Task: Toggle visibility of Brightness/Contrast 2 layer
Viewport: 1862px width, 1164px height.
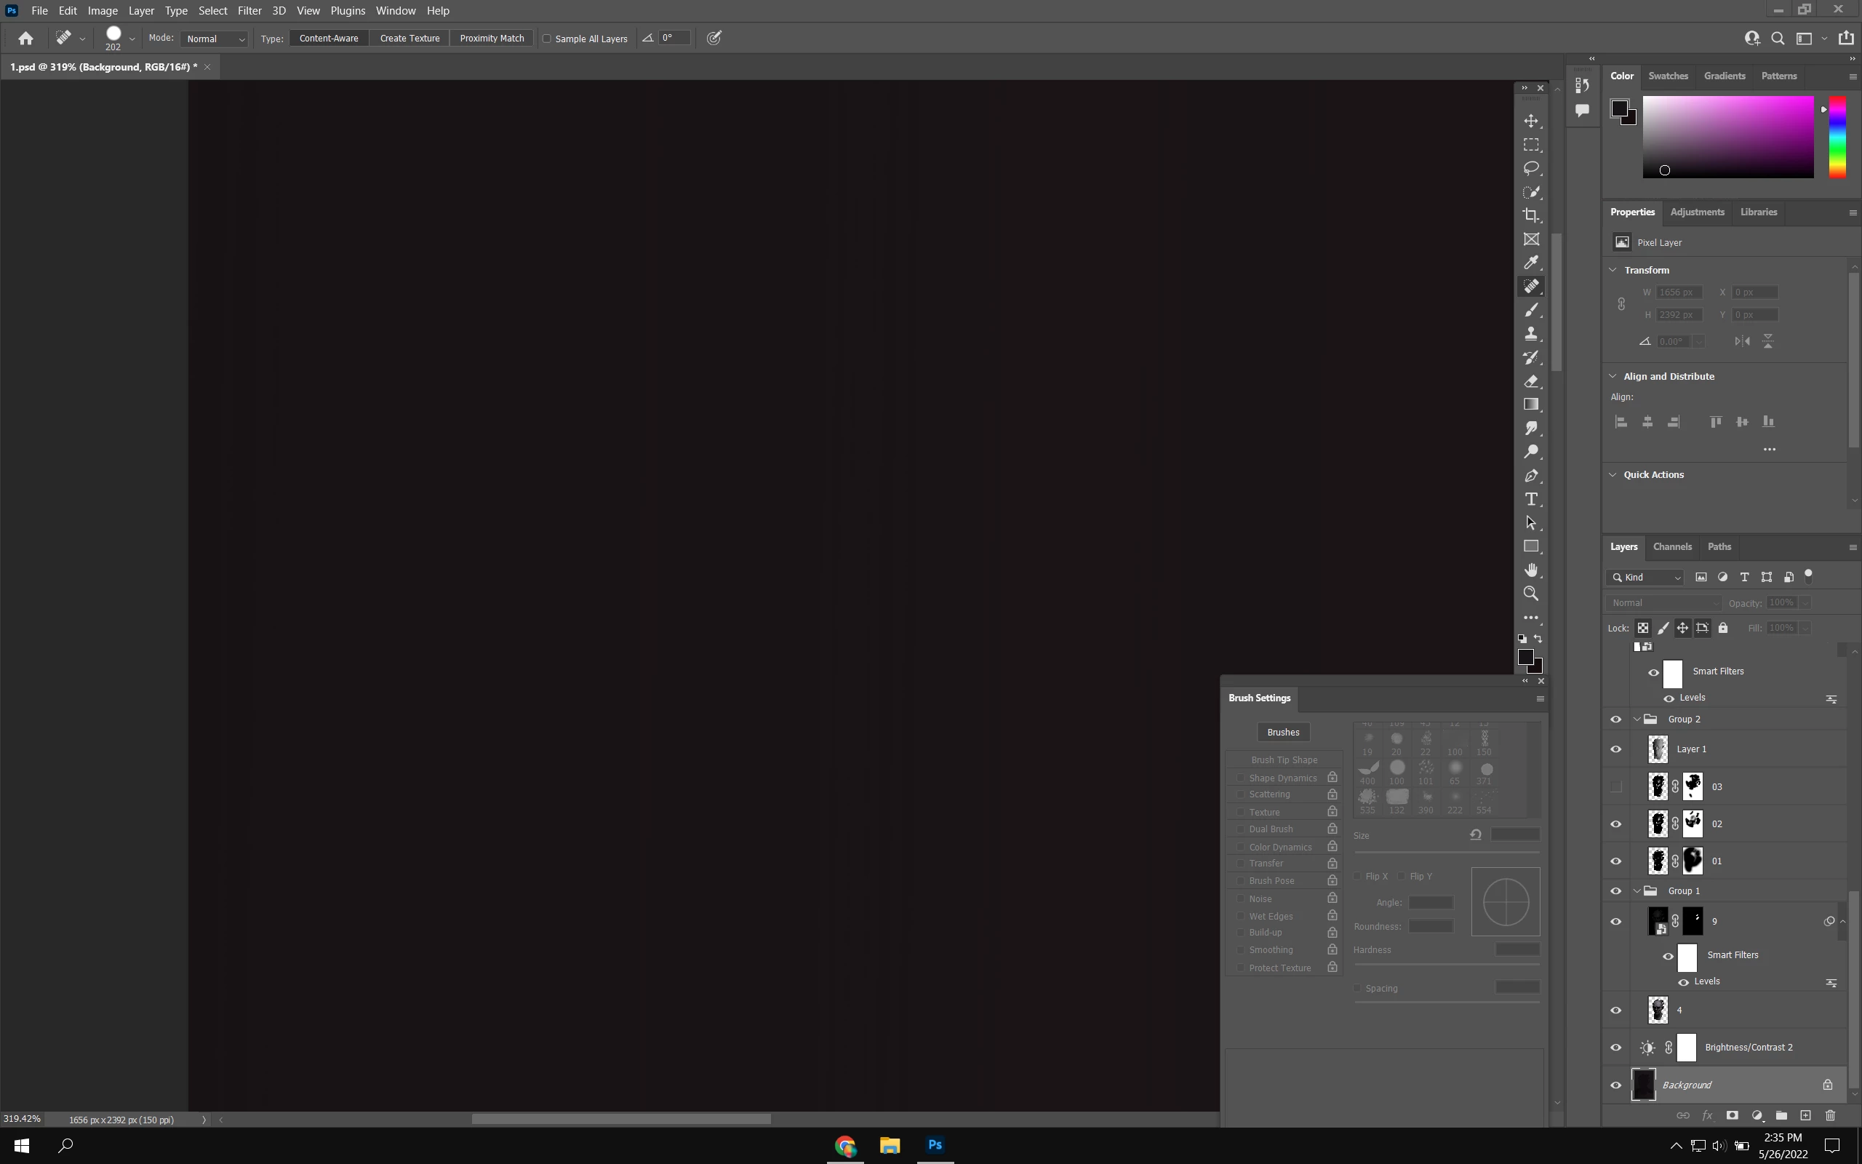Action: coord(1615,1047)
